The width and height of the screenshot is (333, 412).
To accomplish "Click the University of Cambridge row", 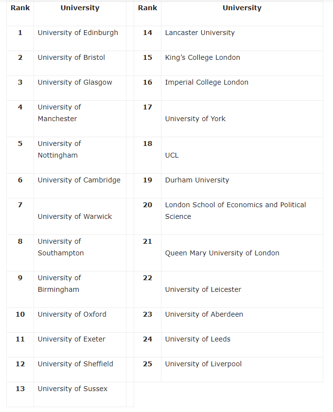I will coord(79,180).
